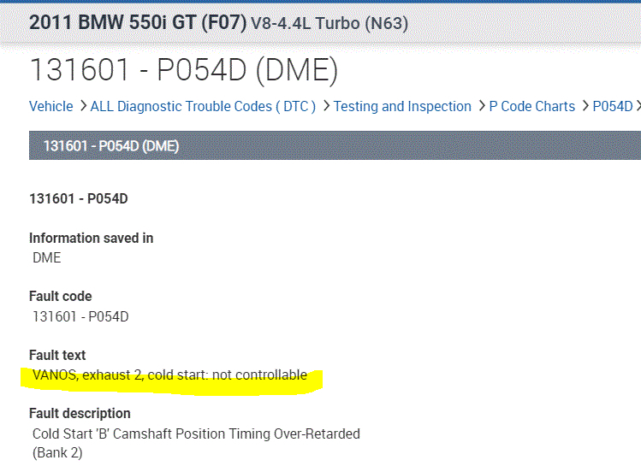Click chevron arrow before P Code Charts
The height and width of the screenshot is (466, 641).
[x=481, y=107]
